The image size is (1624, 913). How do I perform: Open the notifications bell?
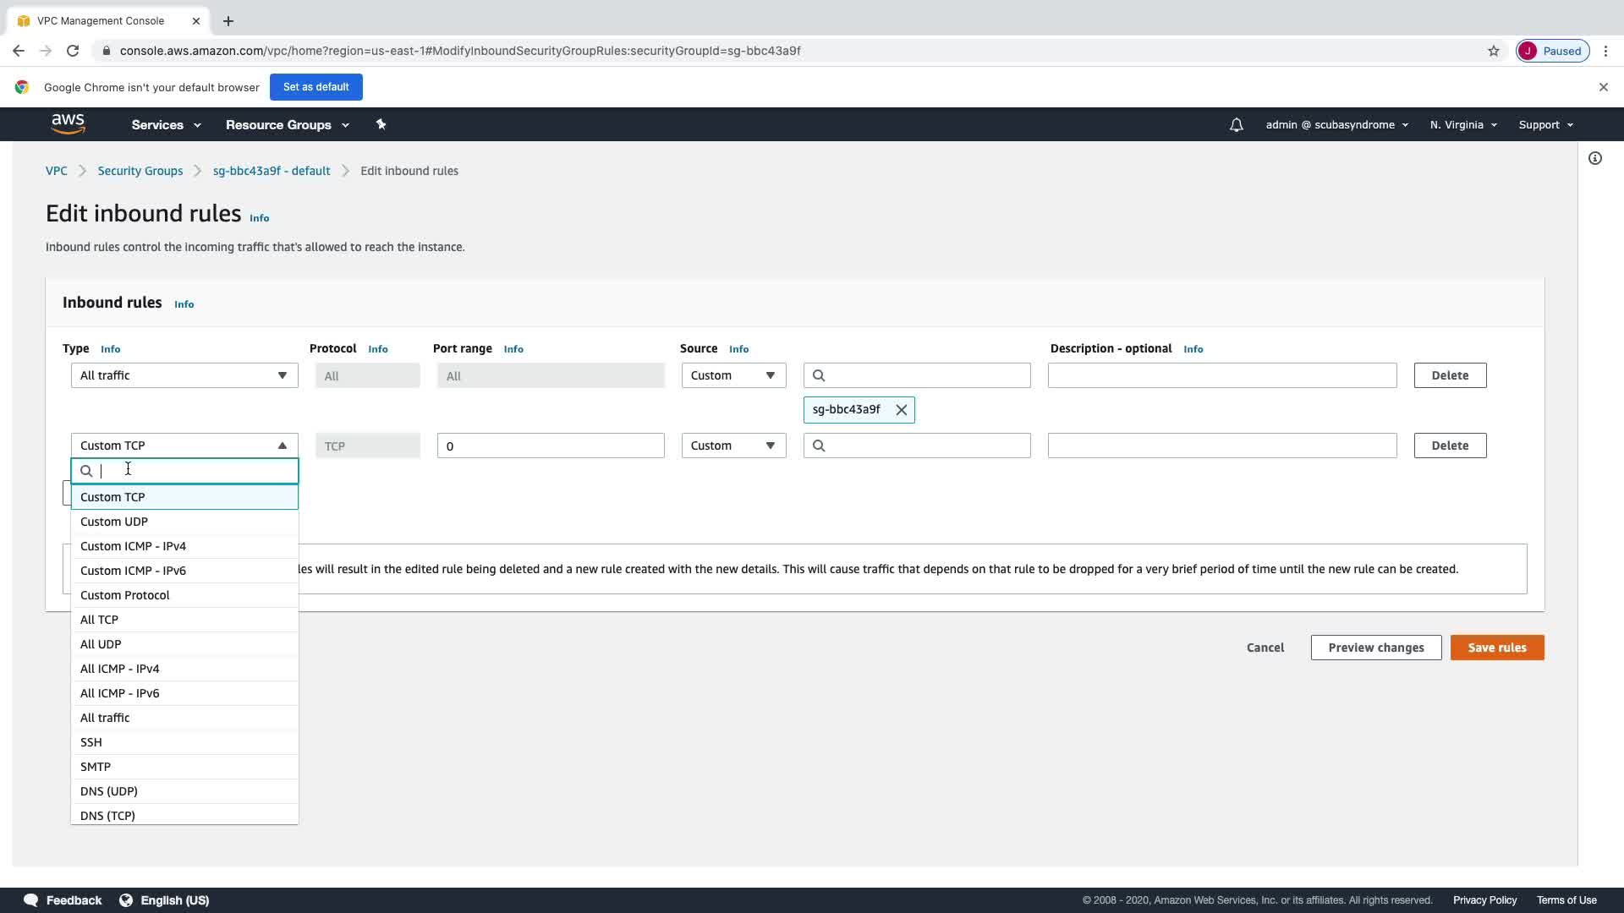pos(1236,125)
